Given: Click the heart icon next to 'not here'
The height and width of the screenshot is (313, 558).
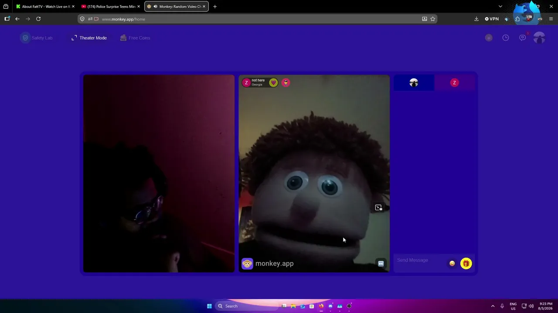Looking at the screenshot, I should [x=273, y=83].
